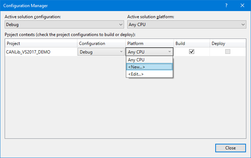This screenshot has height=158, width=251.
Task: Click the Deploy column header
Action: 227,43
